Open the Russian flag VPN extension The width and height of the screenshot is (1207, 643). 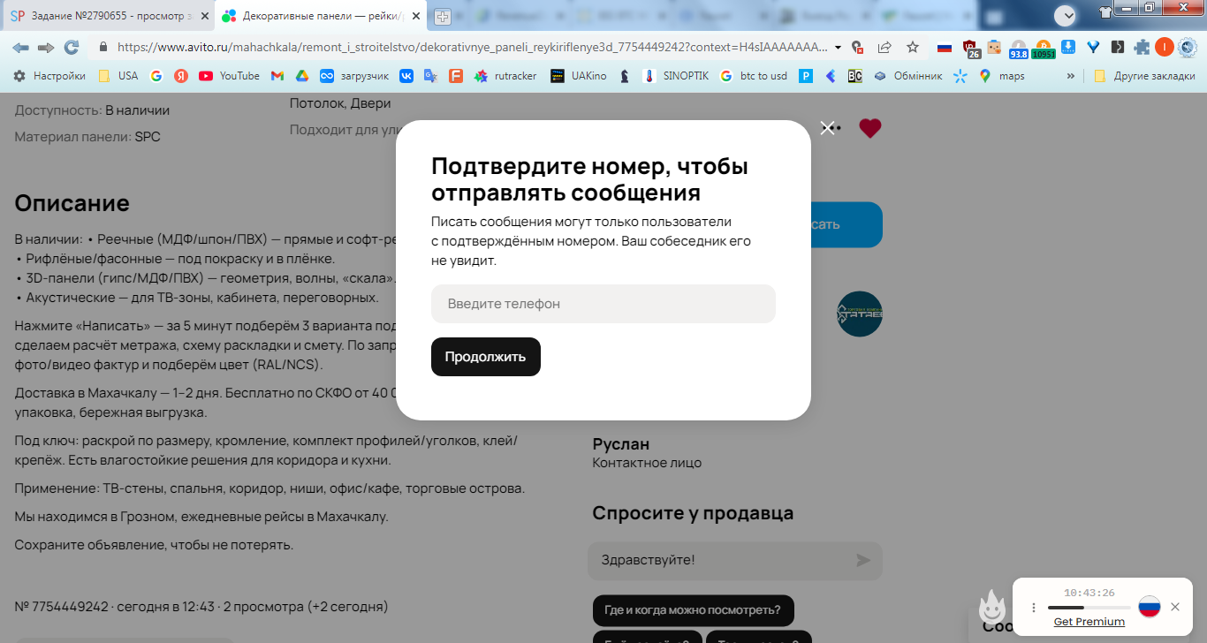(x=945, y=48)
